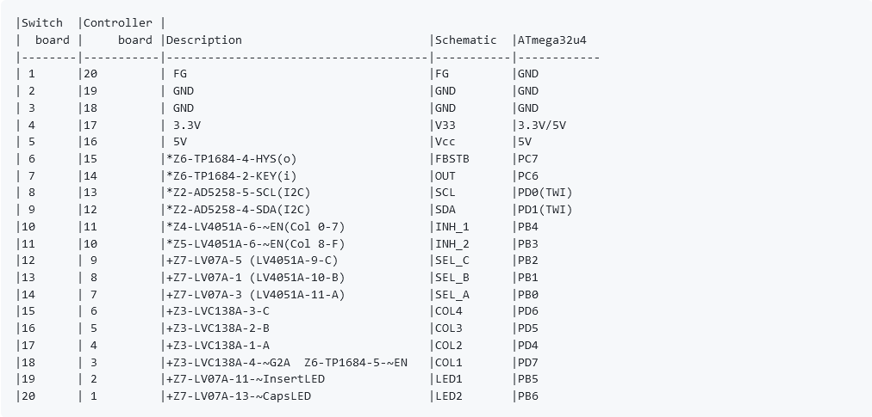
Task: Click the '3.3V/5V' ATmega32u4 cell
Action: coord(542,125)
